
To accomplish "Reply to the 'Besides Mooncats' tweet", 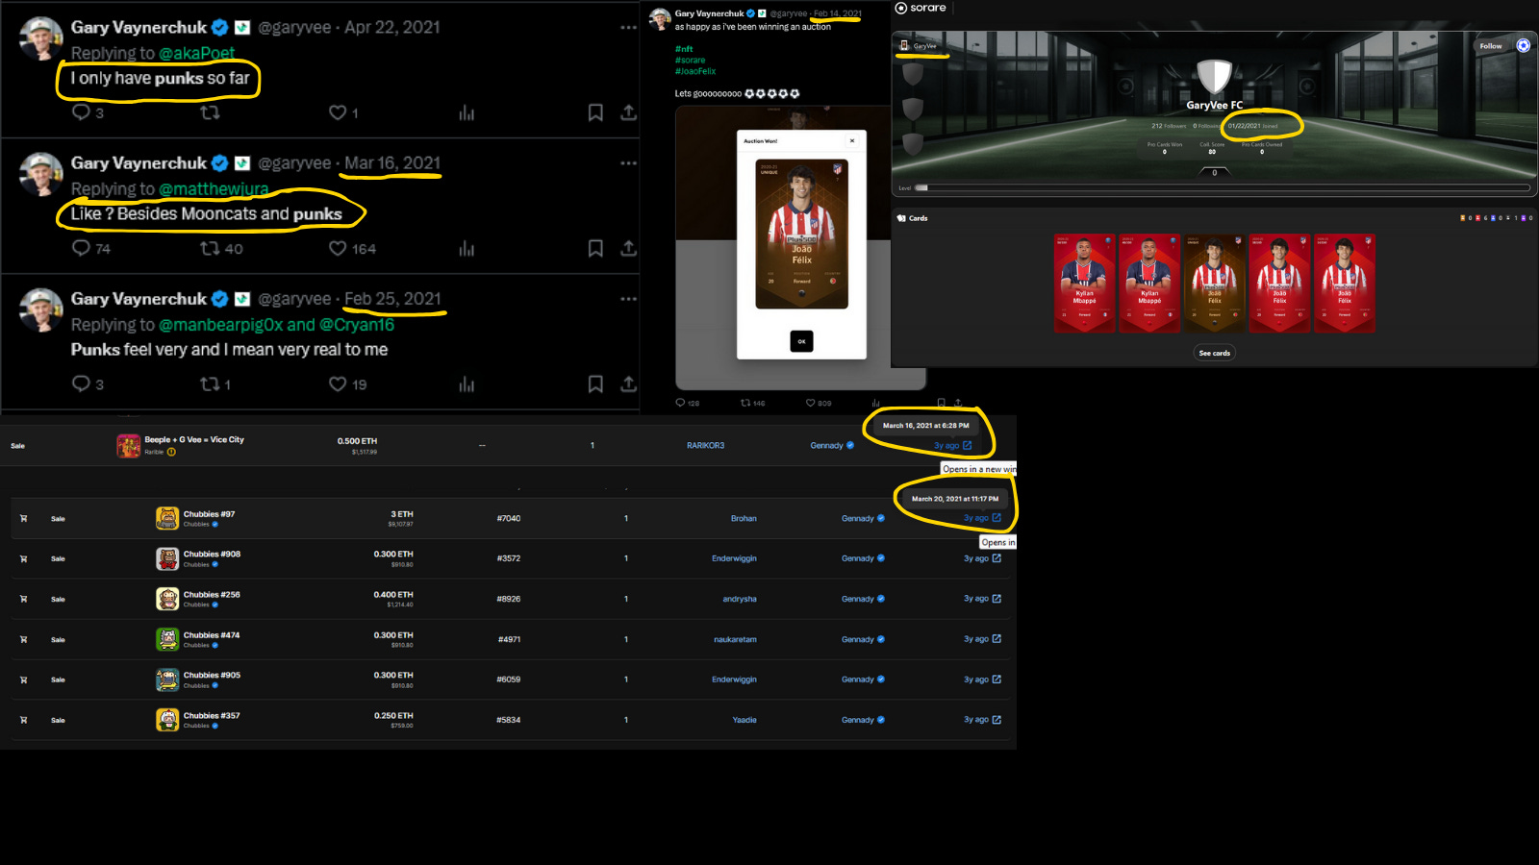I will point(81,248).
